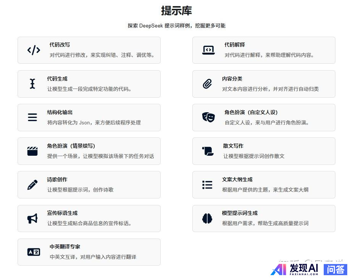Click the paperclip icon for 内容分类
Screen dimensions: 353x279
(x=207, y=84)
